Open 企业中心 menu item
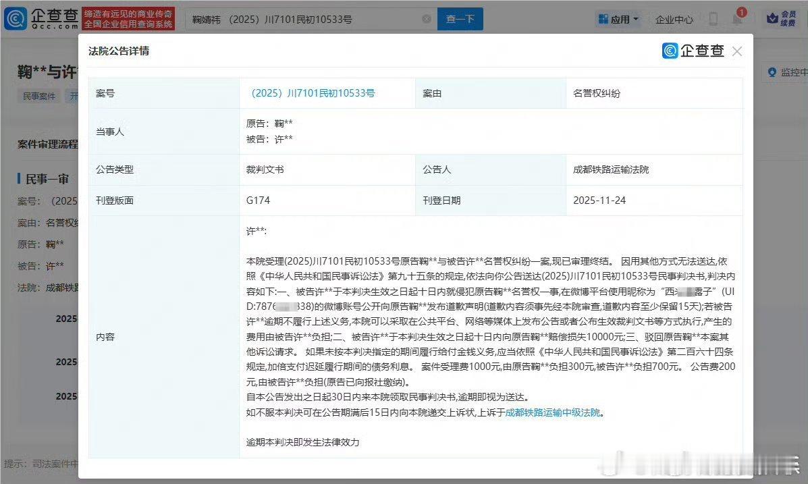Image resolution: width=808 pixels, height=484 pixels. click(674, 20)
